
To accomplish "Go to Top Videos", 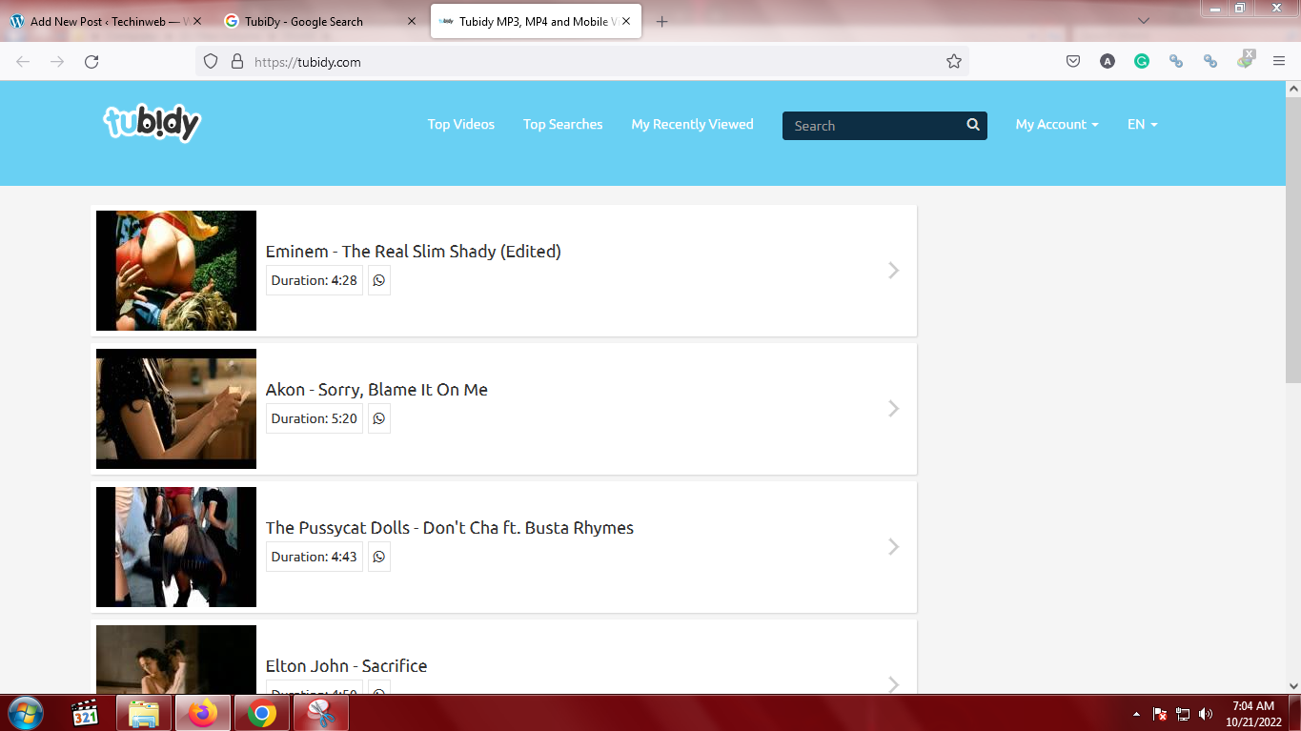I will [x=461, y=125].
